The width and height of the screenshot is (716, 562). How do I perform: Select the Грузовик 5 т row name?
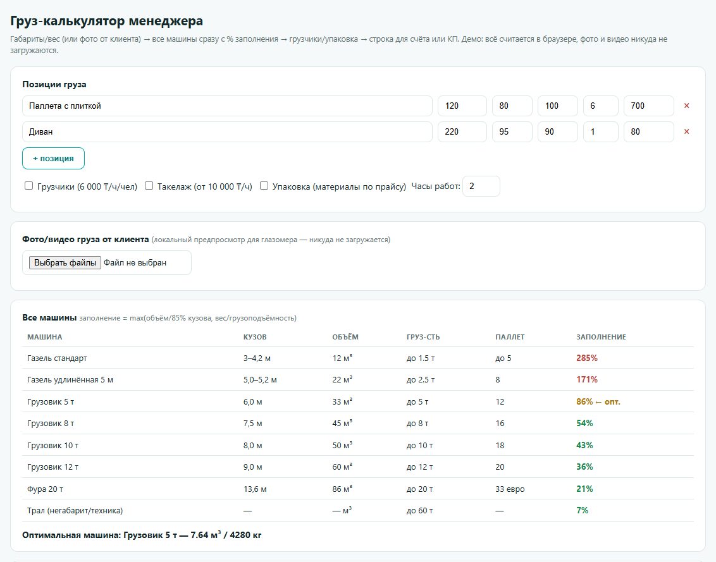point(51,402)
